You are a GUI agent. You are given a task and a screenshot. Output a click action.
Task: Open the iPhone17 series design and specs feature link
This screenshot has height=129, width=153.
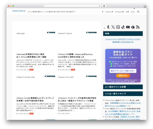coord(123,41)
